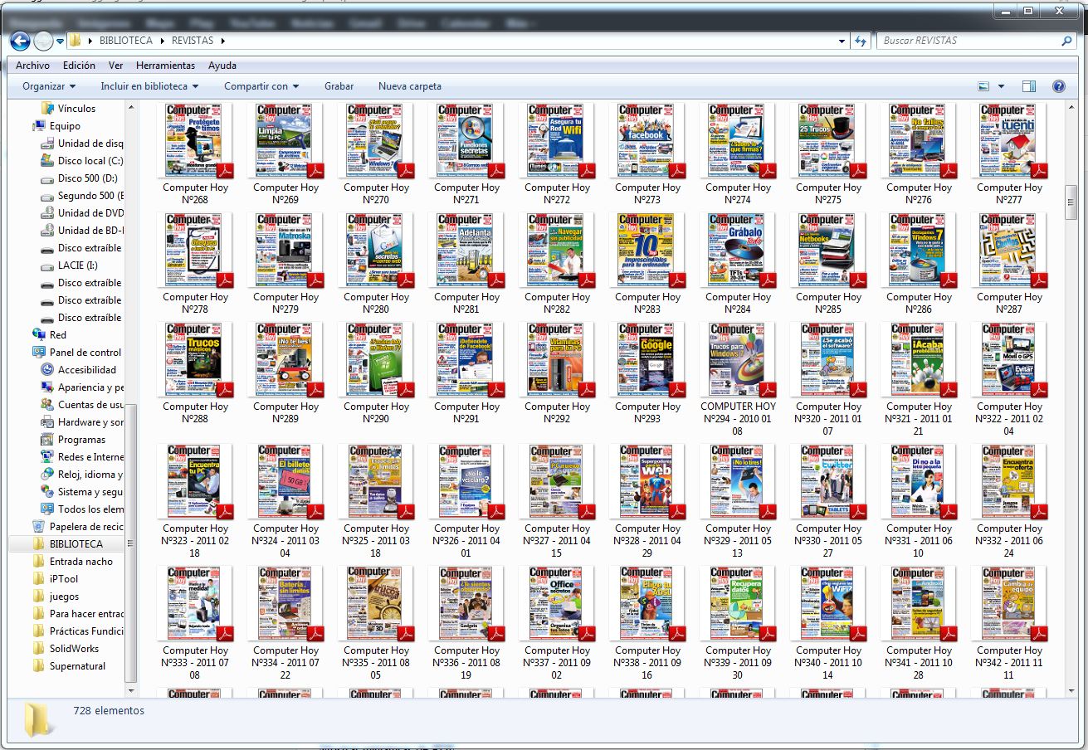Select Computer Hoy Nº331 - 2011 06 10
This screenshot has height=750, width=1088.
click(920, 502)
